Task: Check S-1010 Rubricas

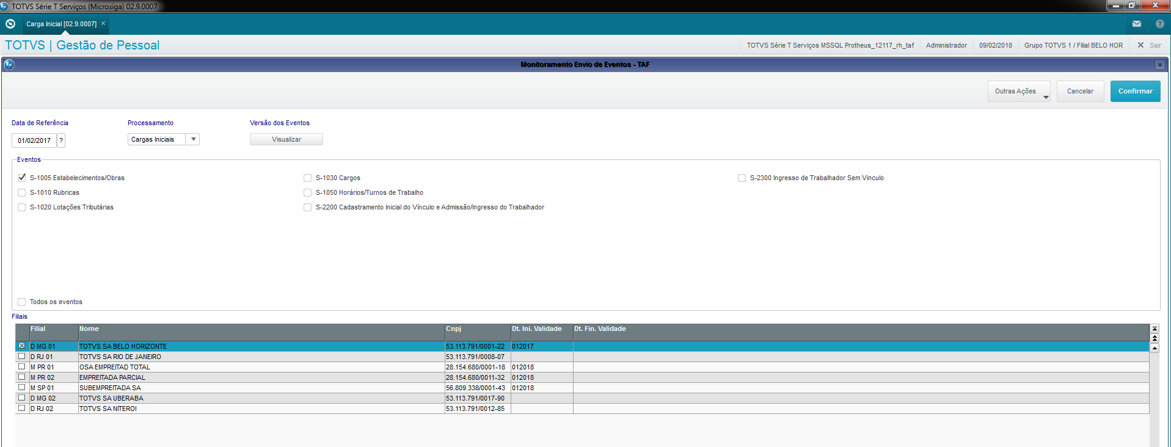Action: pyautogui.click(x=22, y=192)
